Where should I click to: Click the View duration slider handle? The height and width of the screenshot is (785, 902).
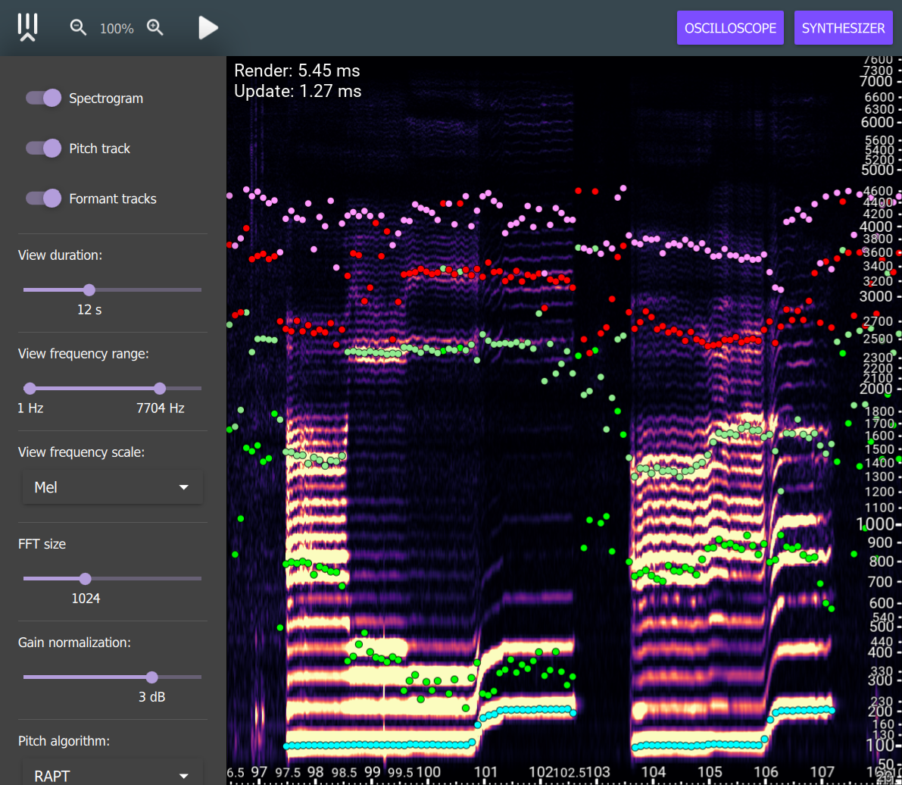click(89, 289)
